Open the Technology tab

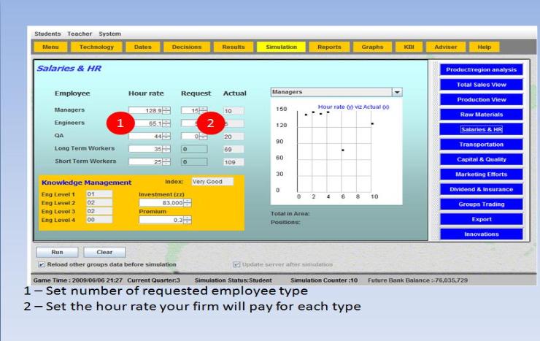(x=96, y=47)
